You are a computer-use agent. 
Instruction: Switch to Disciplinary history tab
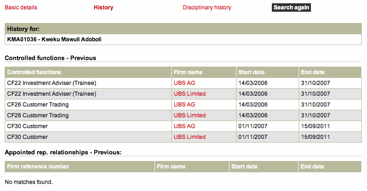[207, 8]
